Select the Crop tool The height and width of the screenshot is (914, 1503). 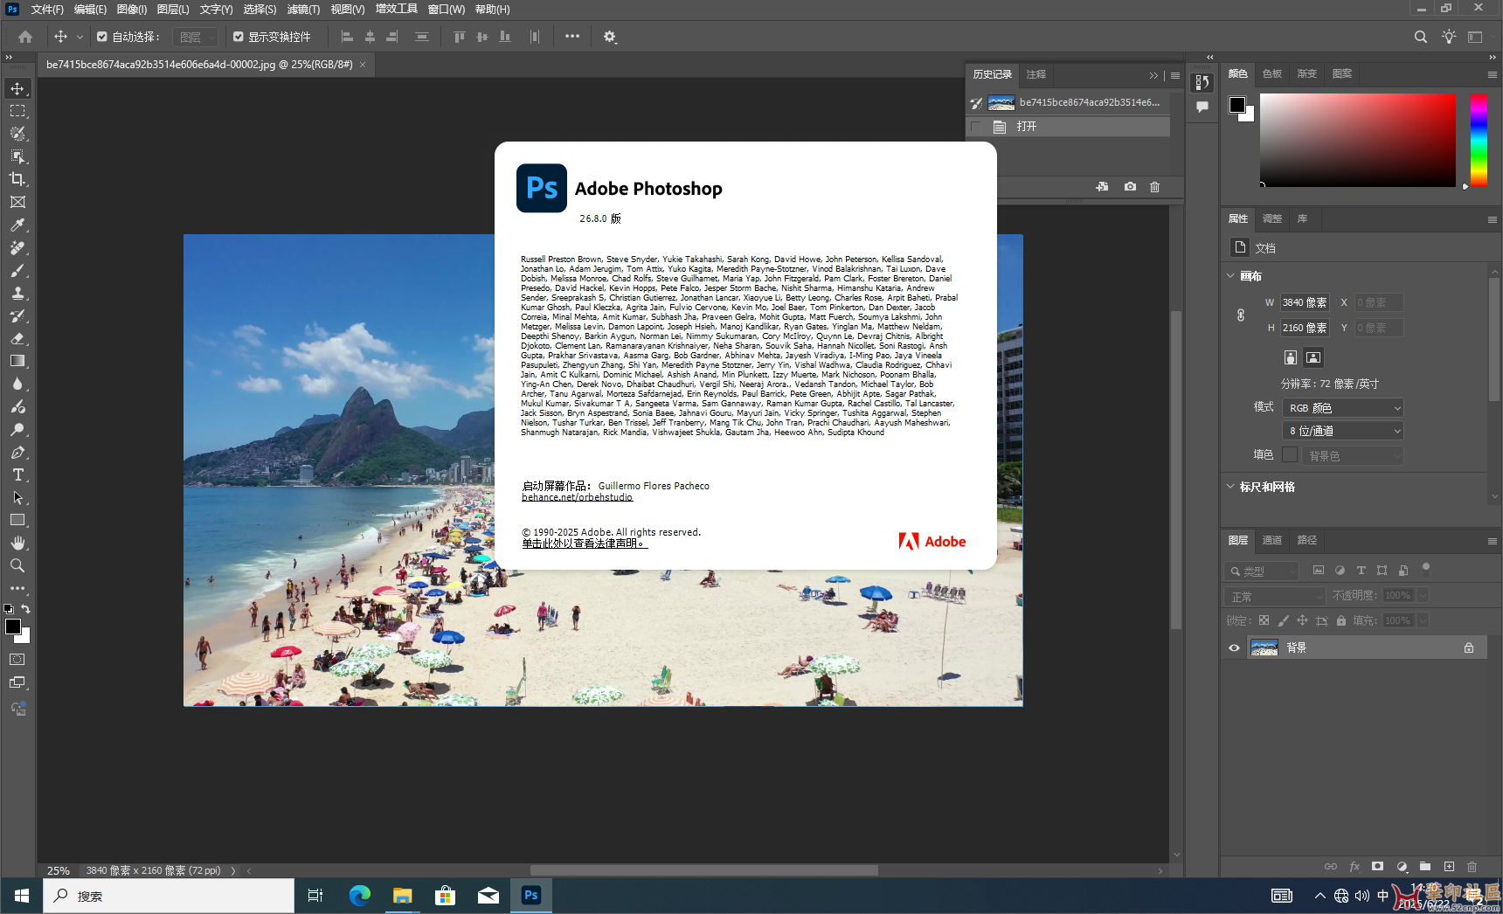[x=17, y=179]
